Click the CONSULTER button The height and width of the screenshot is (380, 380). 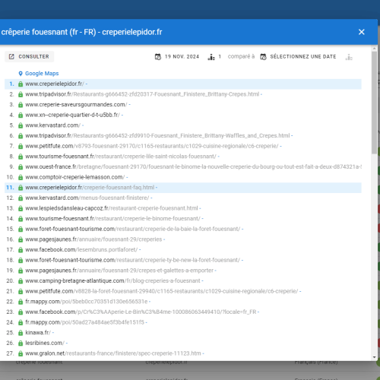click(29, 56)
